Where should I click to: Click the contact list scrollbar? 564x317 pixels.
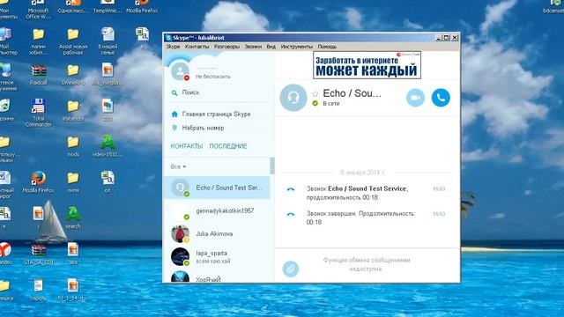(x=272, y=166)
